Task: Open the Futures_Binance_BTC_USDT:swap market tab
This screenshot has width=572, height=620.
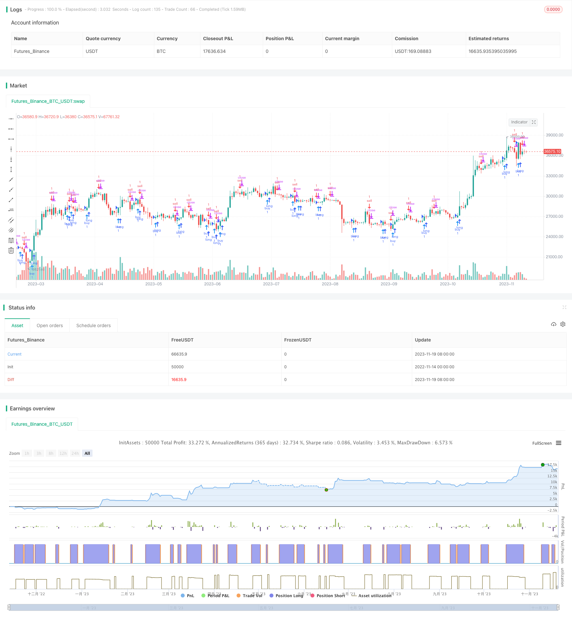Action: pos(48,101)
